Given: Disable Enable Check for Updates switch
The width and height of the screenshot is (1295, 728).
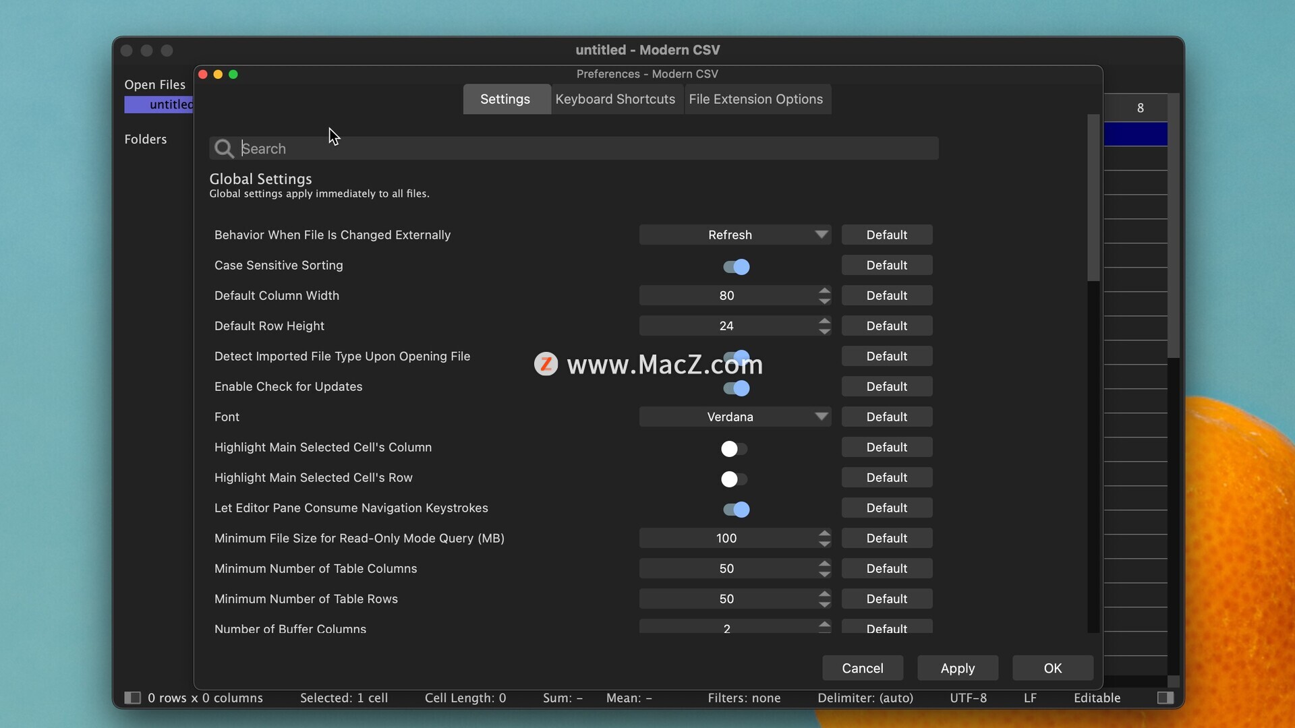Looking at the screenshot, I should (x=735, y=388).
